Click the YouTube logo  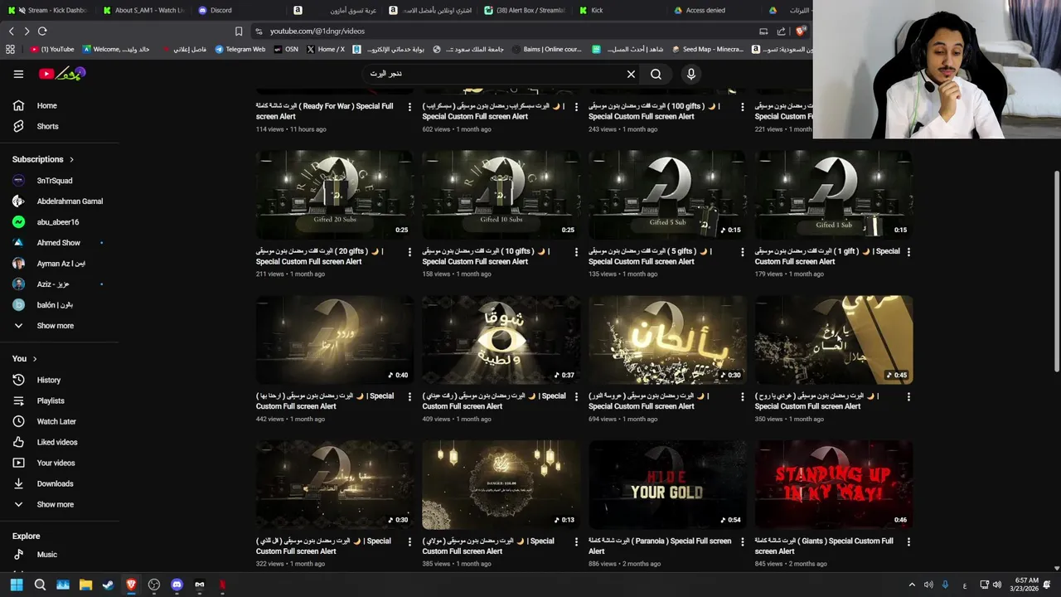click(x=62, y=74)
